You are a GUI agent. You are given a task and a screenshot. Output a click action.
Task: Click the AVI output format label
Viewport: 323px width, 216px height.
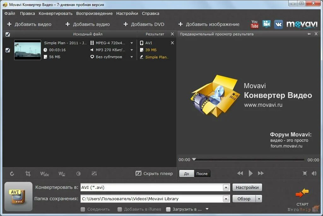pyautogui.click(x=149, y=43)
